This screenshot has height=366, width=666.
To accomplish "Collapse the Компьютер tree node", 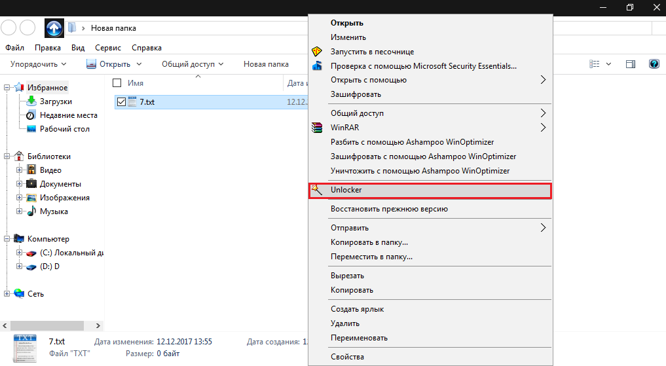I will click(x=7, y=239).
